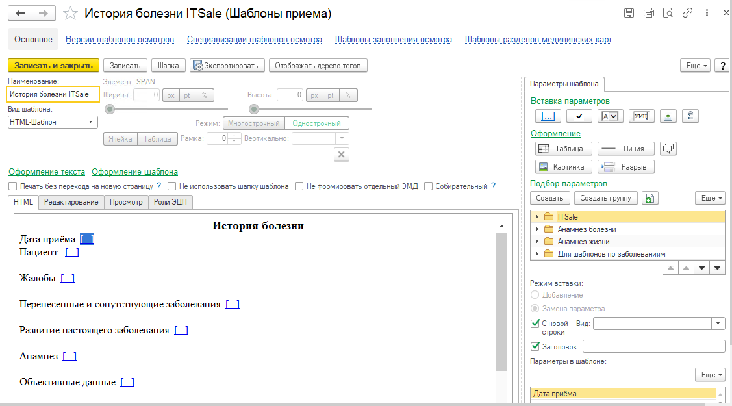Insert text parameter [...] icon
This screenshot has height=406, width=732.
[548, 116]
